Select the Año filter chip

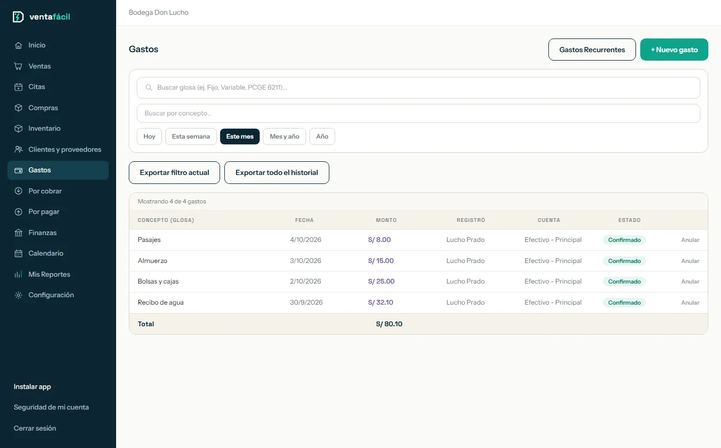pyautogui.click(x=322, y=137)
